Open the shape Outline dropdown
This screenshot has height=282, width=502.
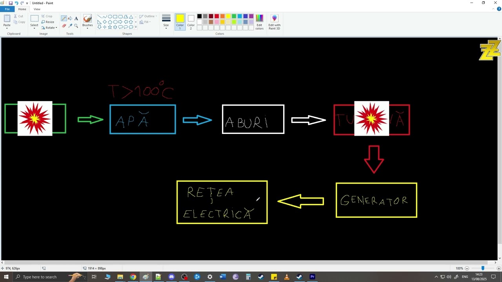(148, 16)
